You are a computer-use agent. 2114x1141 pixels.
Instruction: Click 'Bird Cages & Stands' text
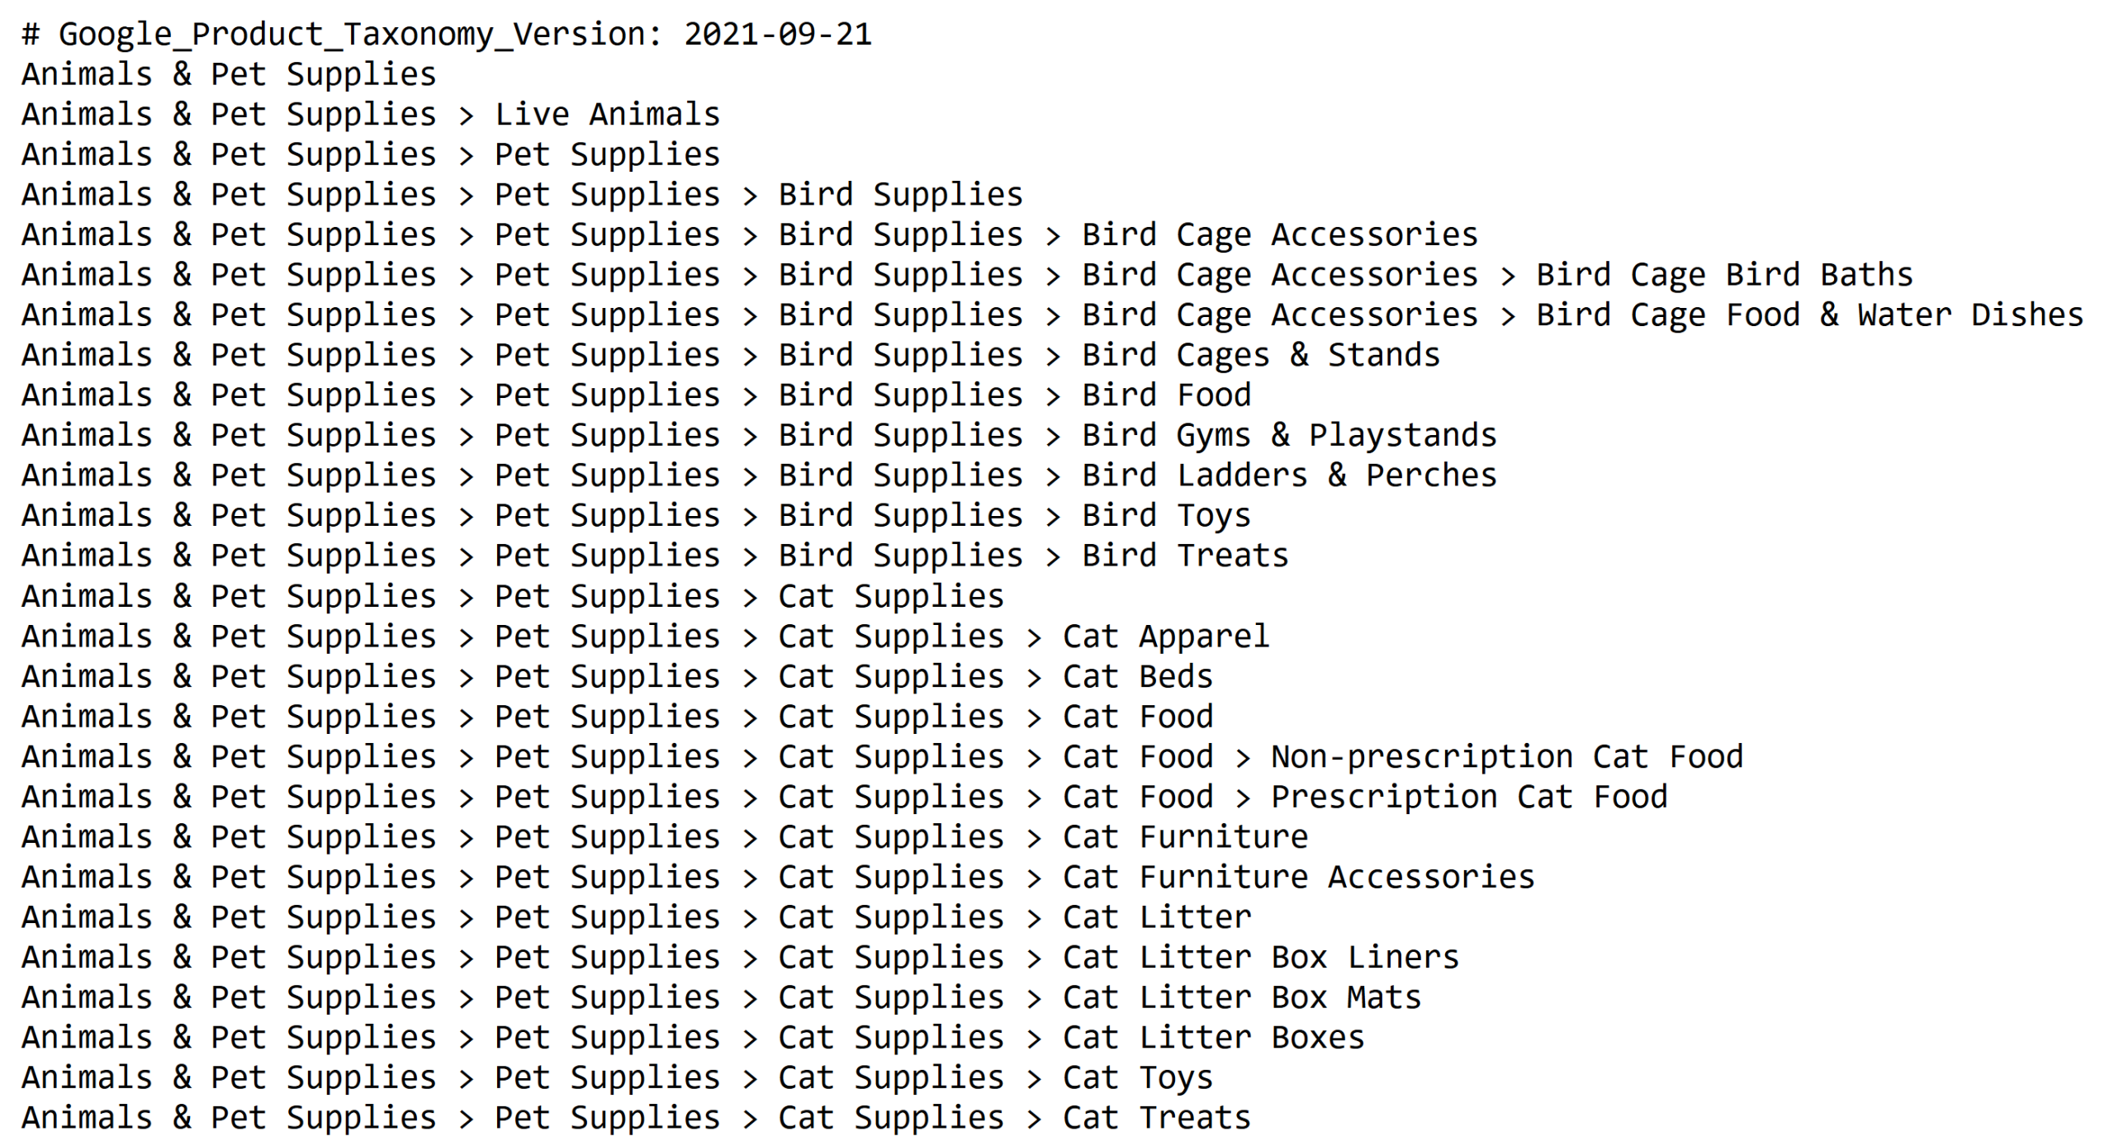coord(1261,355)
